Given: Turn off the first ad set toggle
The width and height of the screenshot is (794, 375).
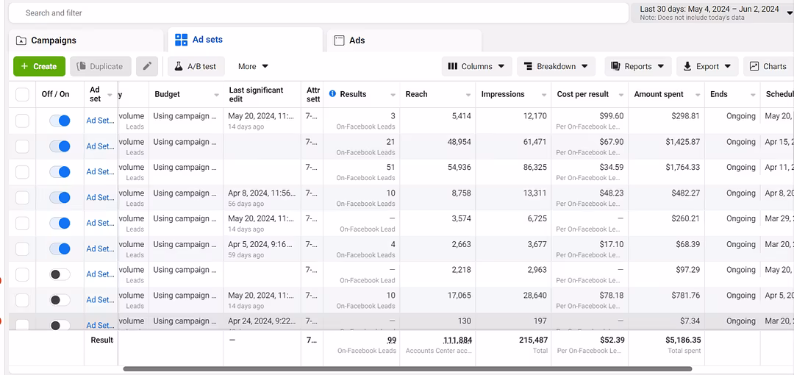Looking at the screenshot, I should coord(60,121).
